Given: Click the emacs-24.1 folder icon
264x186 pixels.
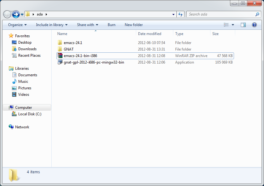Looking at the screenshot, I should tap(60, 42).
